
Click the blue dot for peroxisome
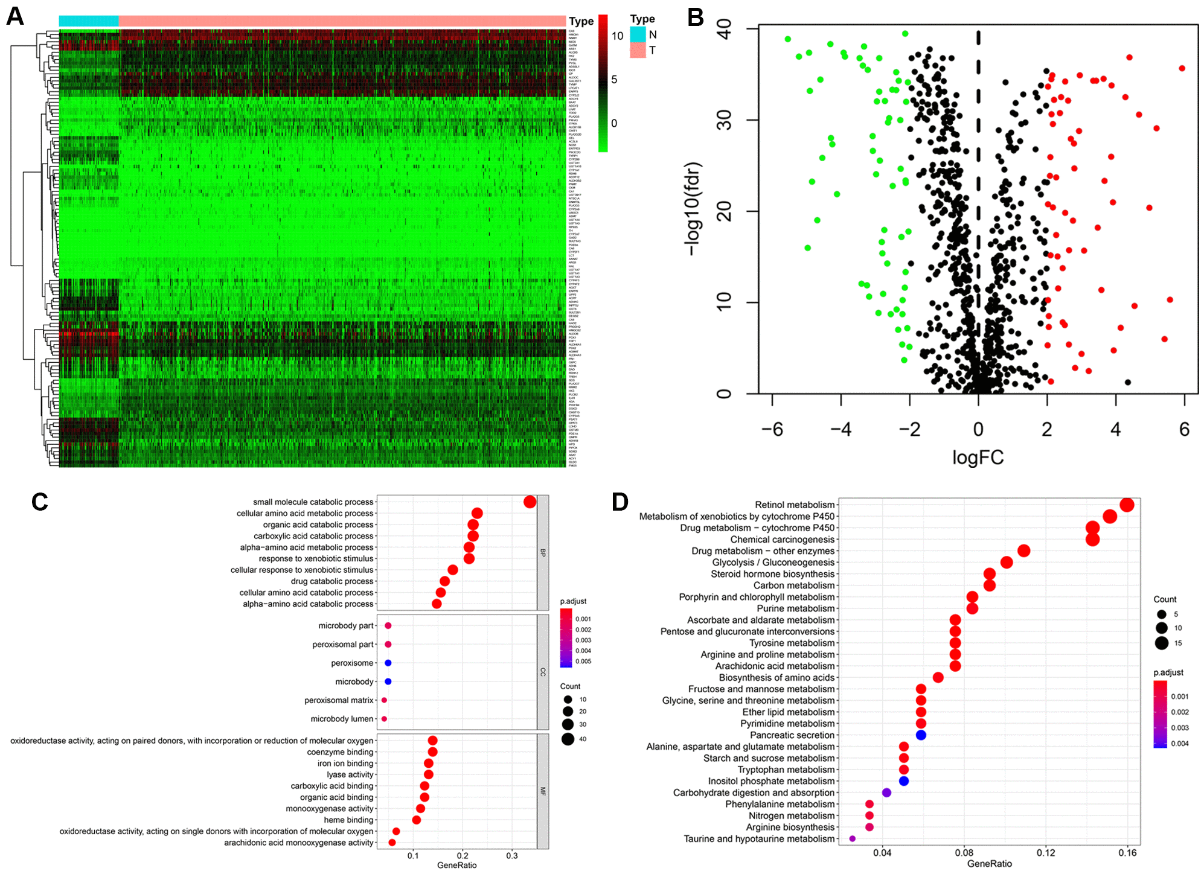pos(388,663)
